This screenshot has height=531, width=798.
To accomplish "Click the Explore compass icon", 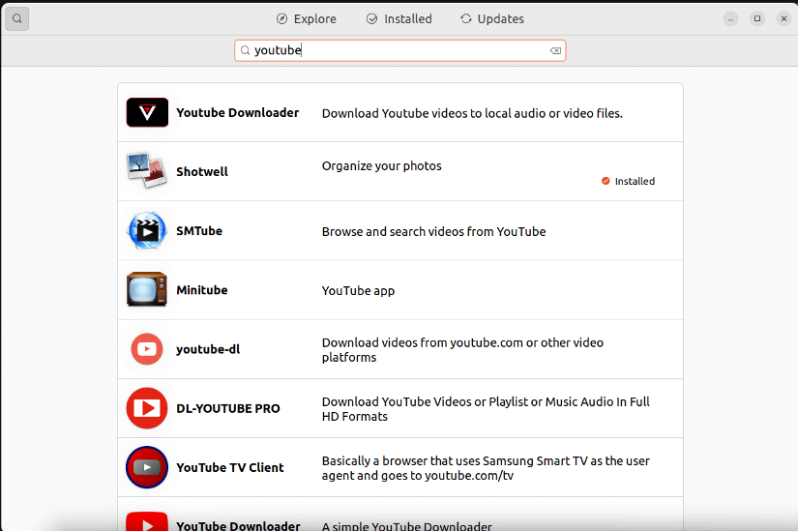I will (281, 18).
